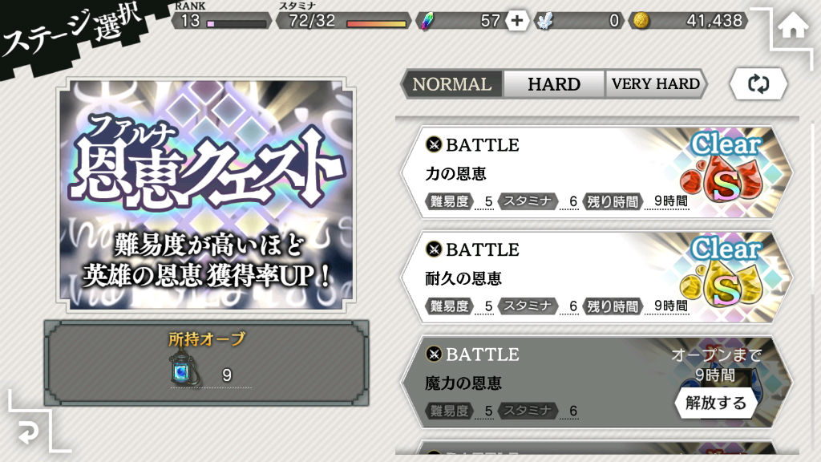The height and width of the screenshot is (462, 821).
Task: Tap the back arrow icon
Action: 28,432
